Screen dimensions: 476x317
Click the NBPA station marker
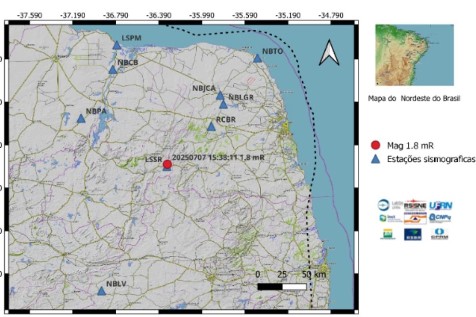tap(81, 118)
